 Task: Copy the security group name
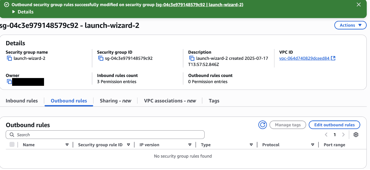9,58
